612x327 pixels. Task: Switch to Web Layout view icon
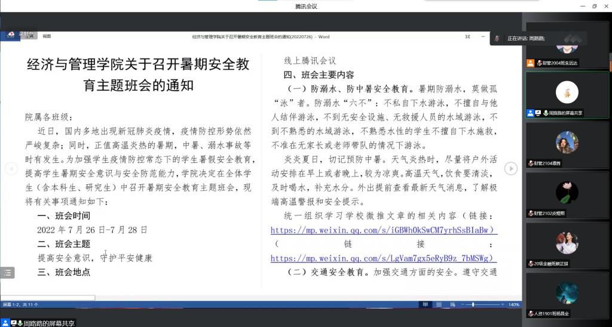452,304
